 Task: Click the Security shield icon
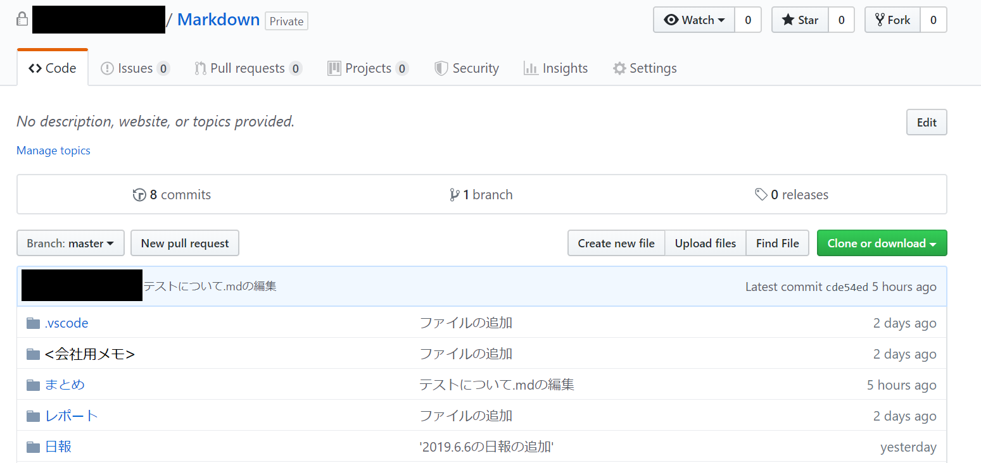(x=441, y=68)
